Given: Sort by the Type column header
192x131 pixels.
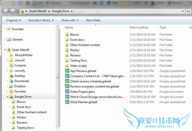Looking at the screenshot, I should [x=163, y=27].
